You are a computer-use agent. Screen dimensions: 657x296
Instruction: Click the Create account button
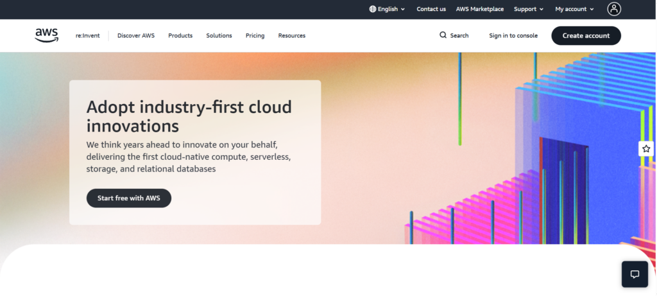[x=586, y=36]
